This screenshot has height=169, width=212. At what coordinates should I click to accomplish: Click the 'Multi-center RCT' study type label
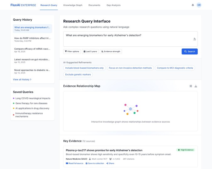point(98,159)
